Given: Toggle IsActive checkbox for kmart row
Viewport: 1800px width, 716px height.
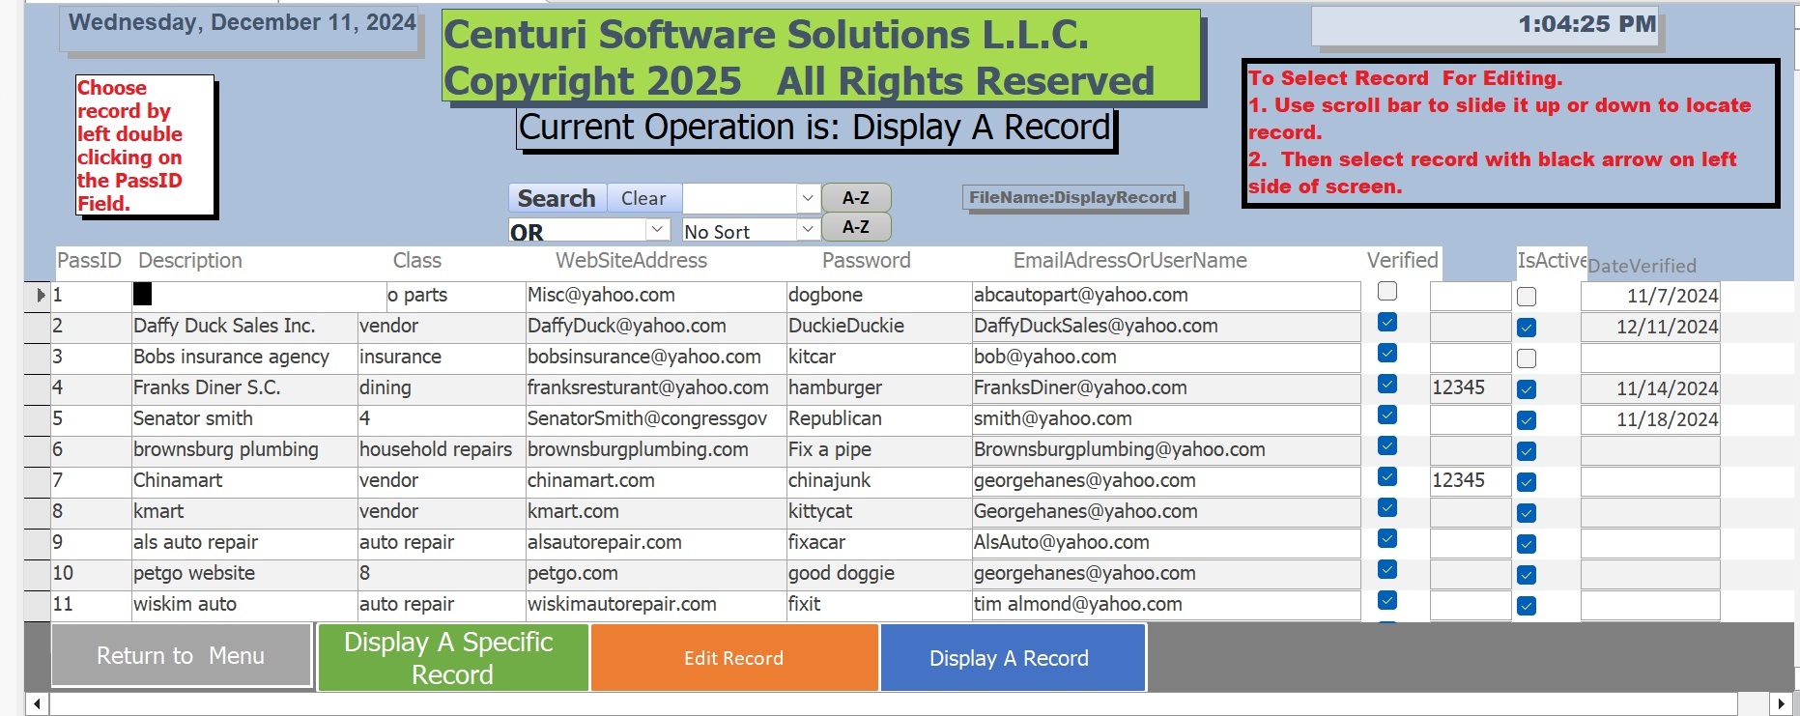Looking at the screenshot, I should pyautogui.click(x=1527, y=513).
